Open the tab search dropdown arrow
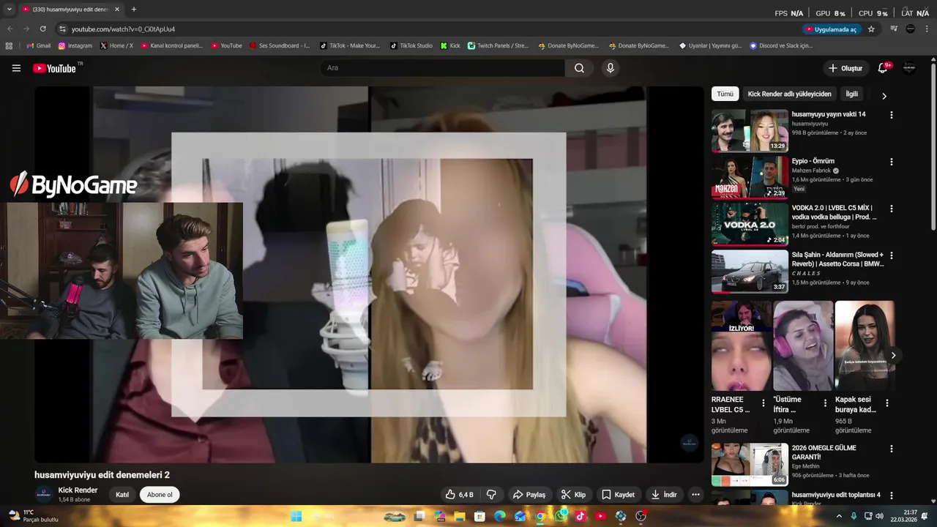The image size is (937, 527). click(9, 10)
